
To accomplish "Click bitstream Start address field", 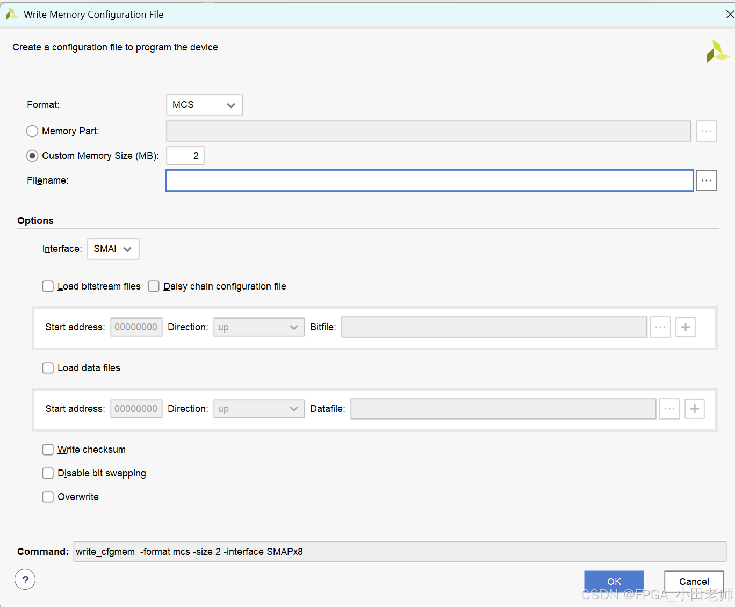I will coord(136,327).
